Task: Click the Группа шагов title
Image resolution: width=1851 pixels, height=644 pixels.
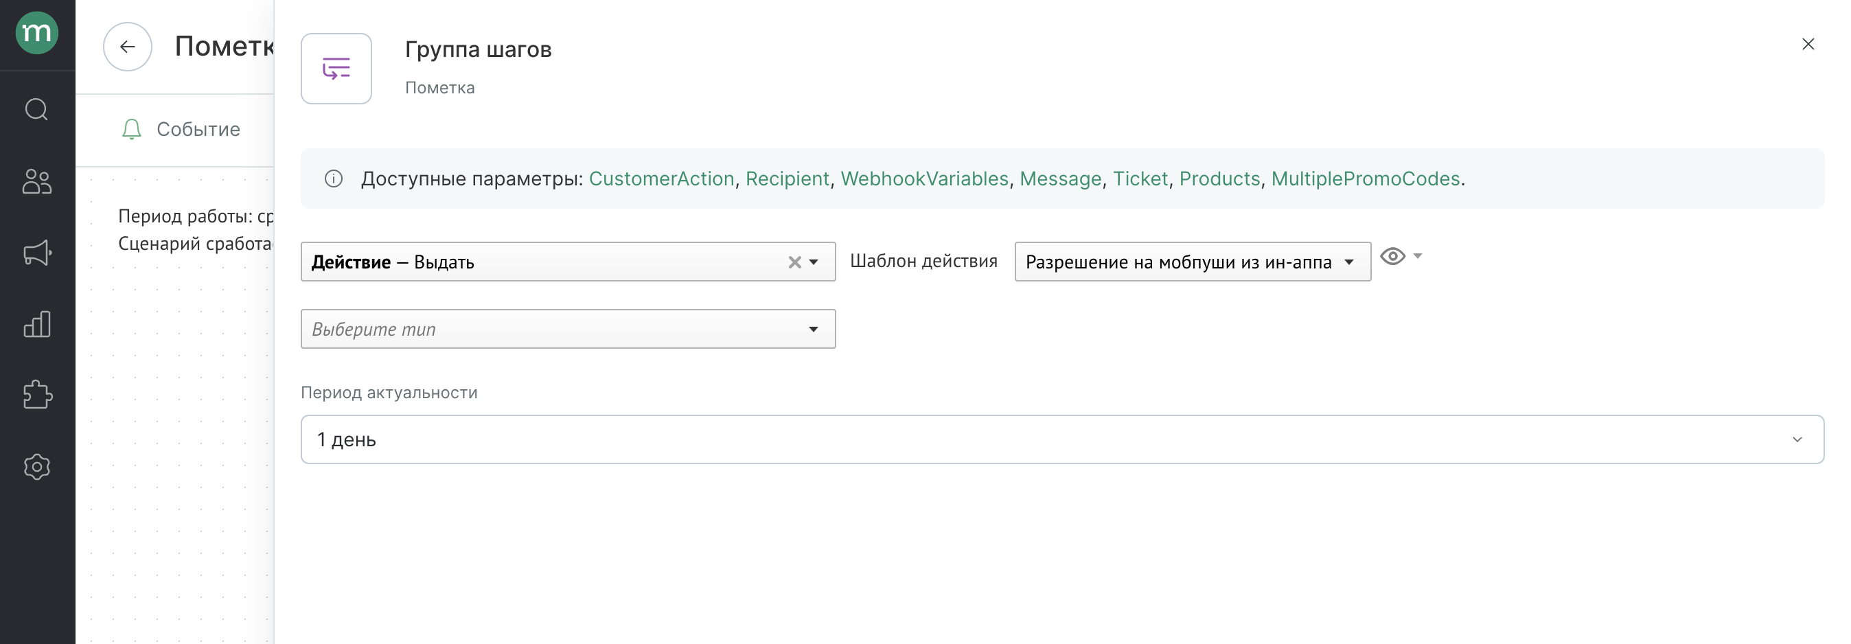Action: click(x=478, y=49)
